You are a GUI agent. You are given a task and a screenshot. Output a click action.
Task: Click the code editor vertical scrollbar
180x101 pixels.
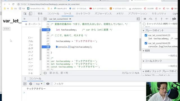click(x=140, y=45)
